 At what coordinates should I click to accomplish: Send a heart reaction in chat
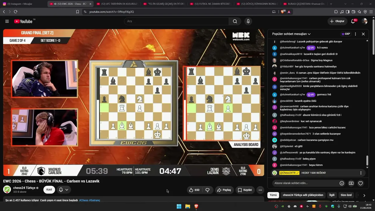361,183
